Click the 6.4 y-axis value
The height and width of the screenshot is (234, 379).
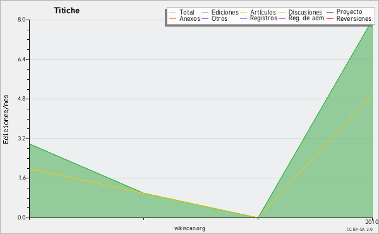coord(21,59)
